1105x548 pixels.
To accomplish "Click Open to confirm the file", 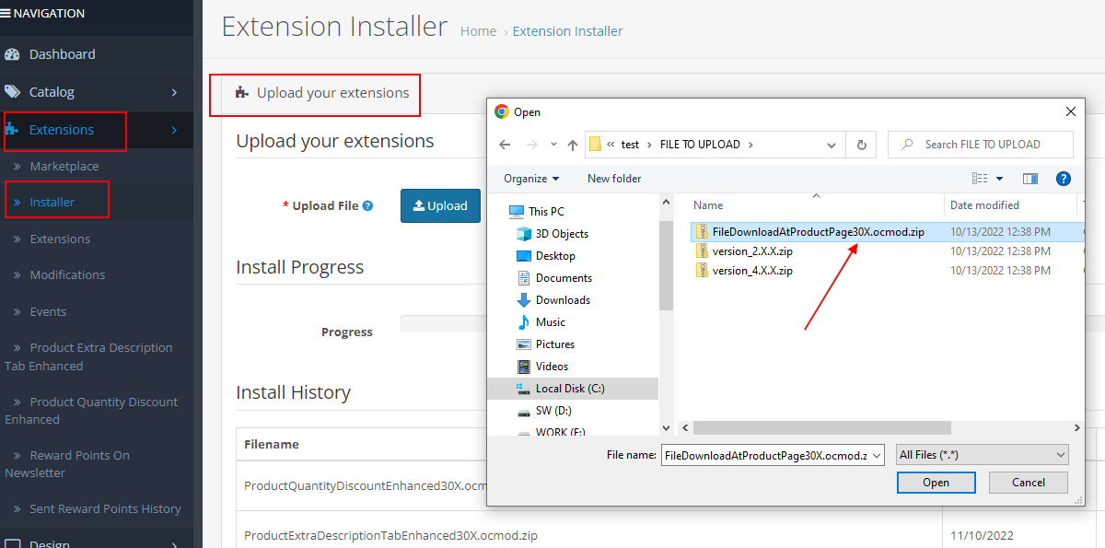I will click(x=936, y=483).
